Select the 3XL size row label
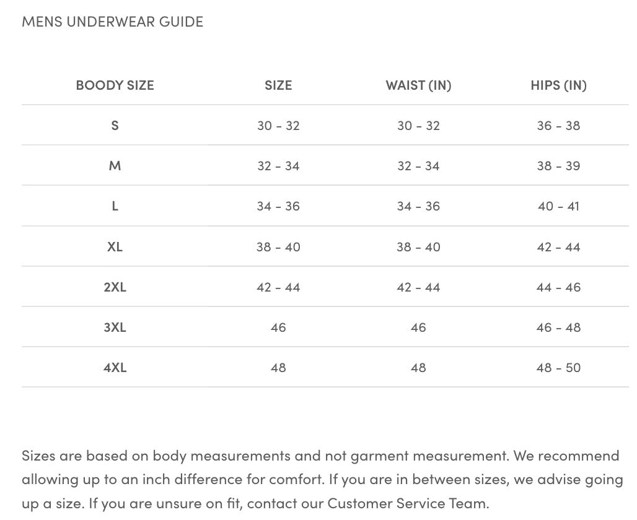The width and height of the screenshot is (637, 520). [115, 327]
